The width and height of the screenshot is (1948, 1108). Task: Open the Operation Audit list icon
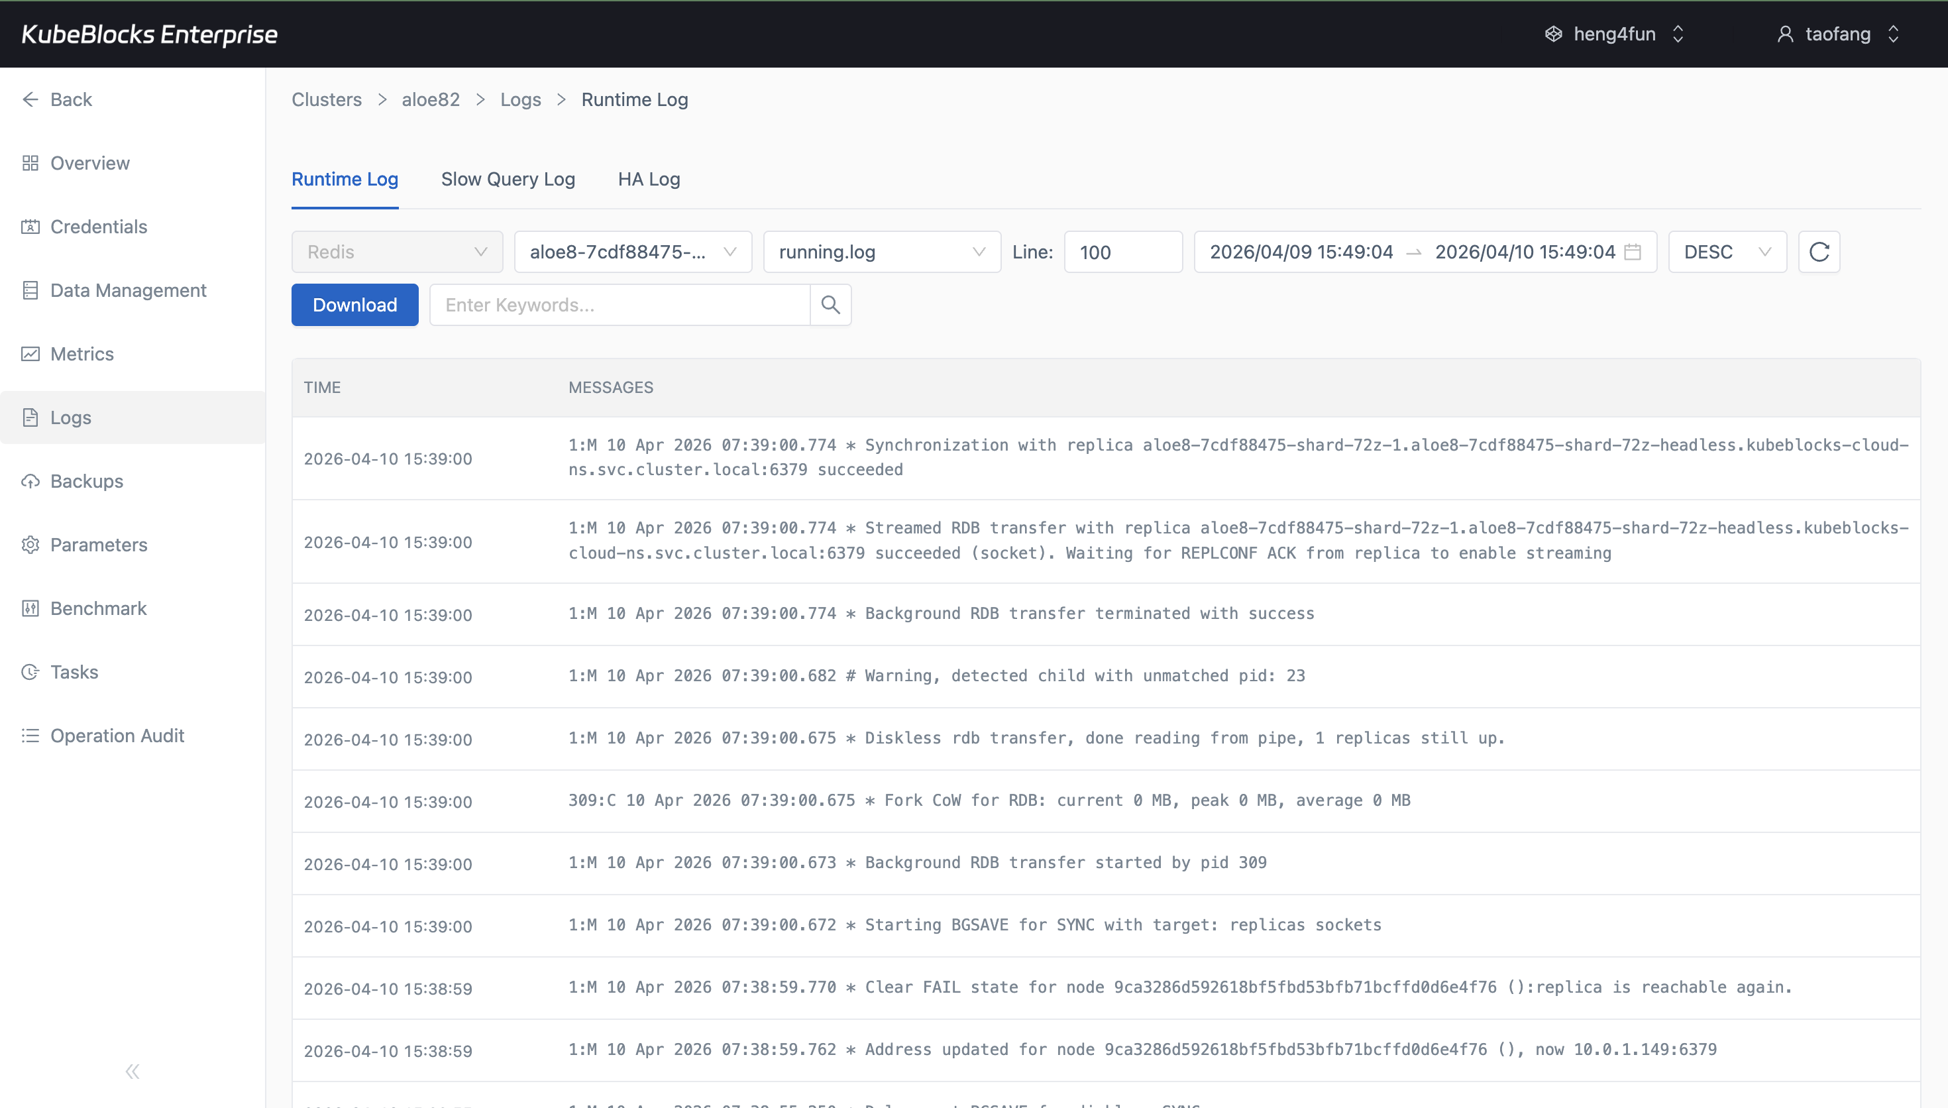click(x=30, y=735)
